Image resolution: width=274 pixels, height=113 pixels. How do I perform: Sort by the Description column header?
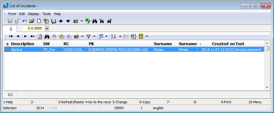[x=27, y=44]
